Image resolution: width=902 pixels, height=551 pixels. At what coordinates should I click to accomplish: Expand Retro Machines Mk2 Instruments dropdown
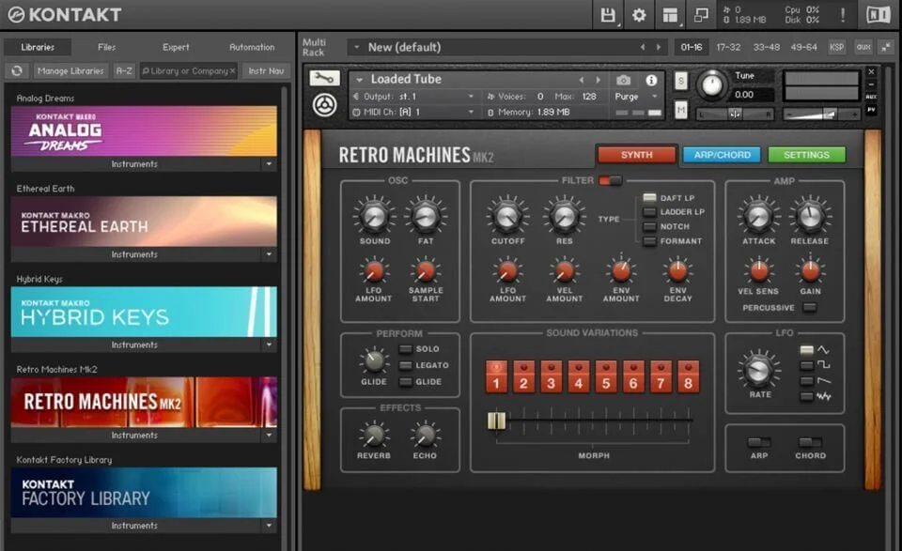coord(269,436)
